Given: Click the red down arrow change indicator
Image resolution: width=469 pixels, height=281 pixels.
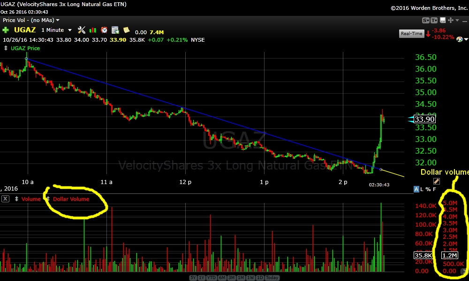Looking at the screenshot, I should coord(428,34).
